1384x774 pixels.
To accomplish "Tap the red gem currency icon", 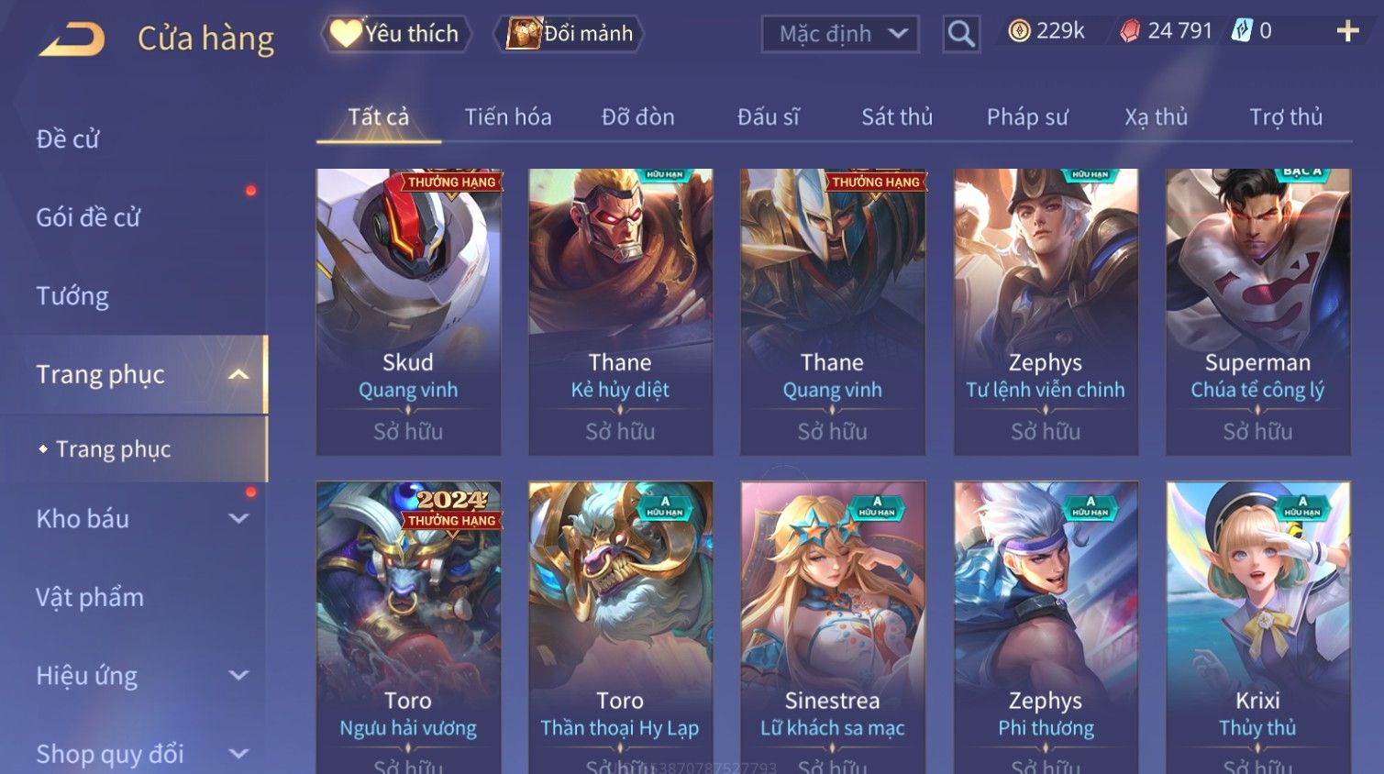I will (1130, 31).
